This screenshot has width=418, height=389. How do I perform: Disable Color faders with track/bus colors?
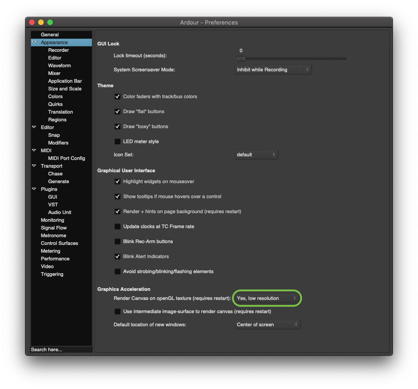[117, 97]
